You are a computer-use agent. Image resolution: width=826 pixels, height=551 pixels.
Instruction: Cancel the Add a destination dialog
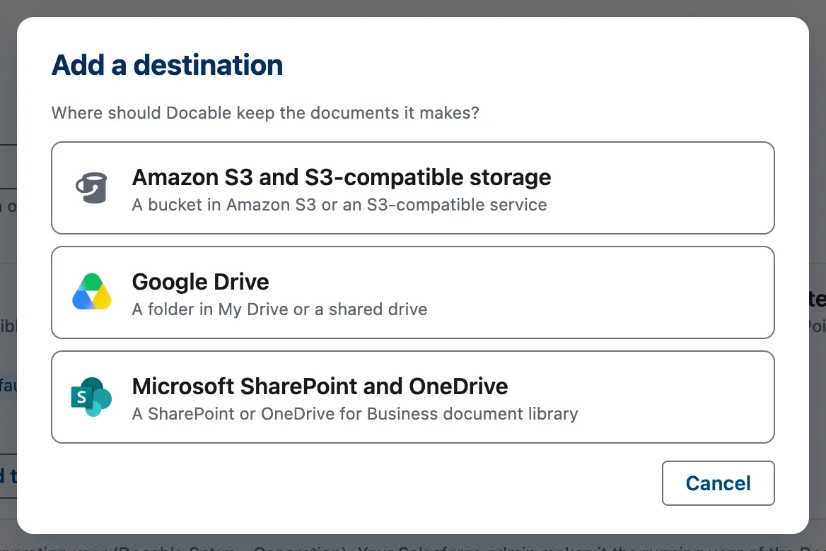coord(718,483)
